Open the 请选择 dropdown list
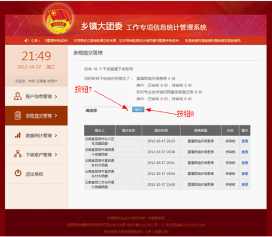The width and height of the screenshot is (272, 237). (x=106, y=110)
